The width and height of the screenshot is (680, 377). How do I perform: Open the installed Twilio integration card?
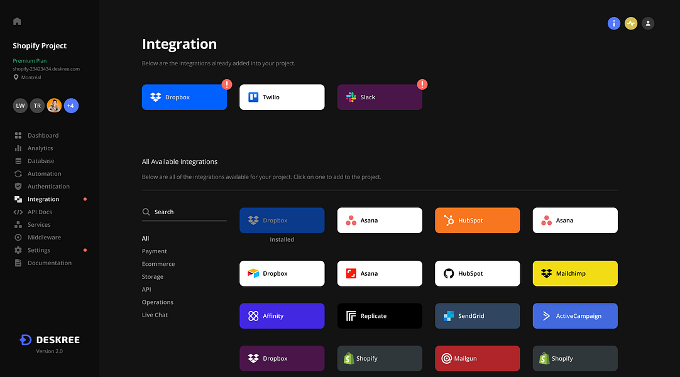click(x=282, y=97)
